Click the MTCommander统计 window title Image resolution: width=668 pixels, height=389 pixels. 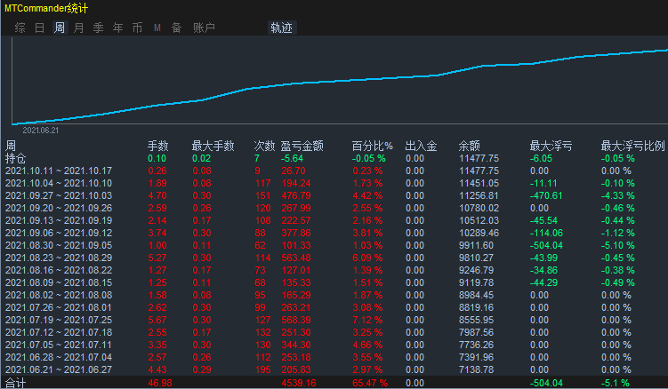click(x=46, y=8)
